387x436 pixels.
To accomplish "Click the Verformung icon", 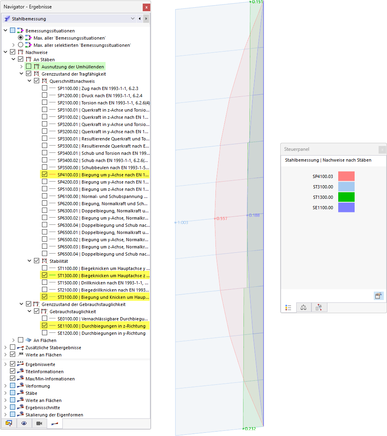I will click(20, 385).
